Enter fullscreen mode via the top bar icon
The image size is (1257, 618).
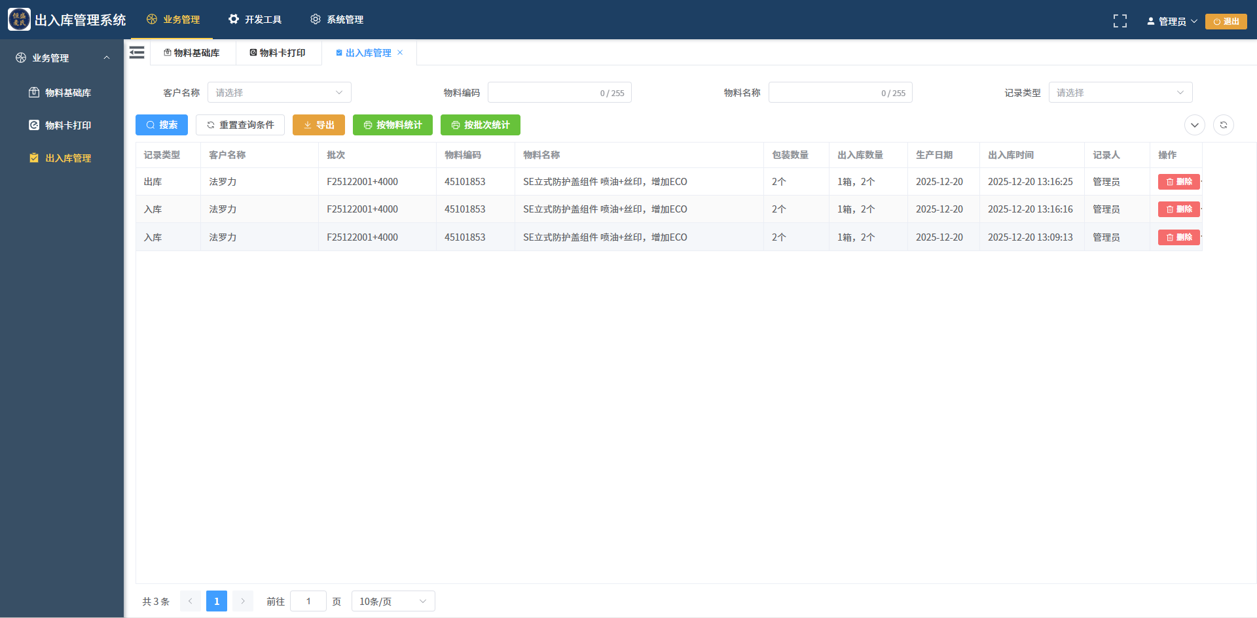pos(1120,21)
